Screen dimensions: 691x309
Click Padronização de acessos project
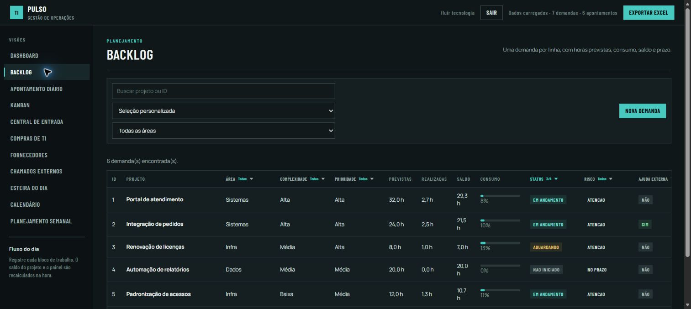pos(158,294)
